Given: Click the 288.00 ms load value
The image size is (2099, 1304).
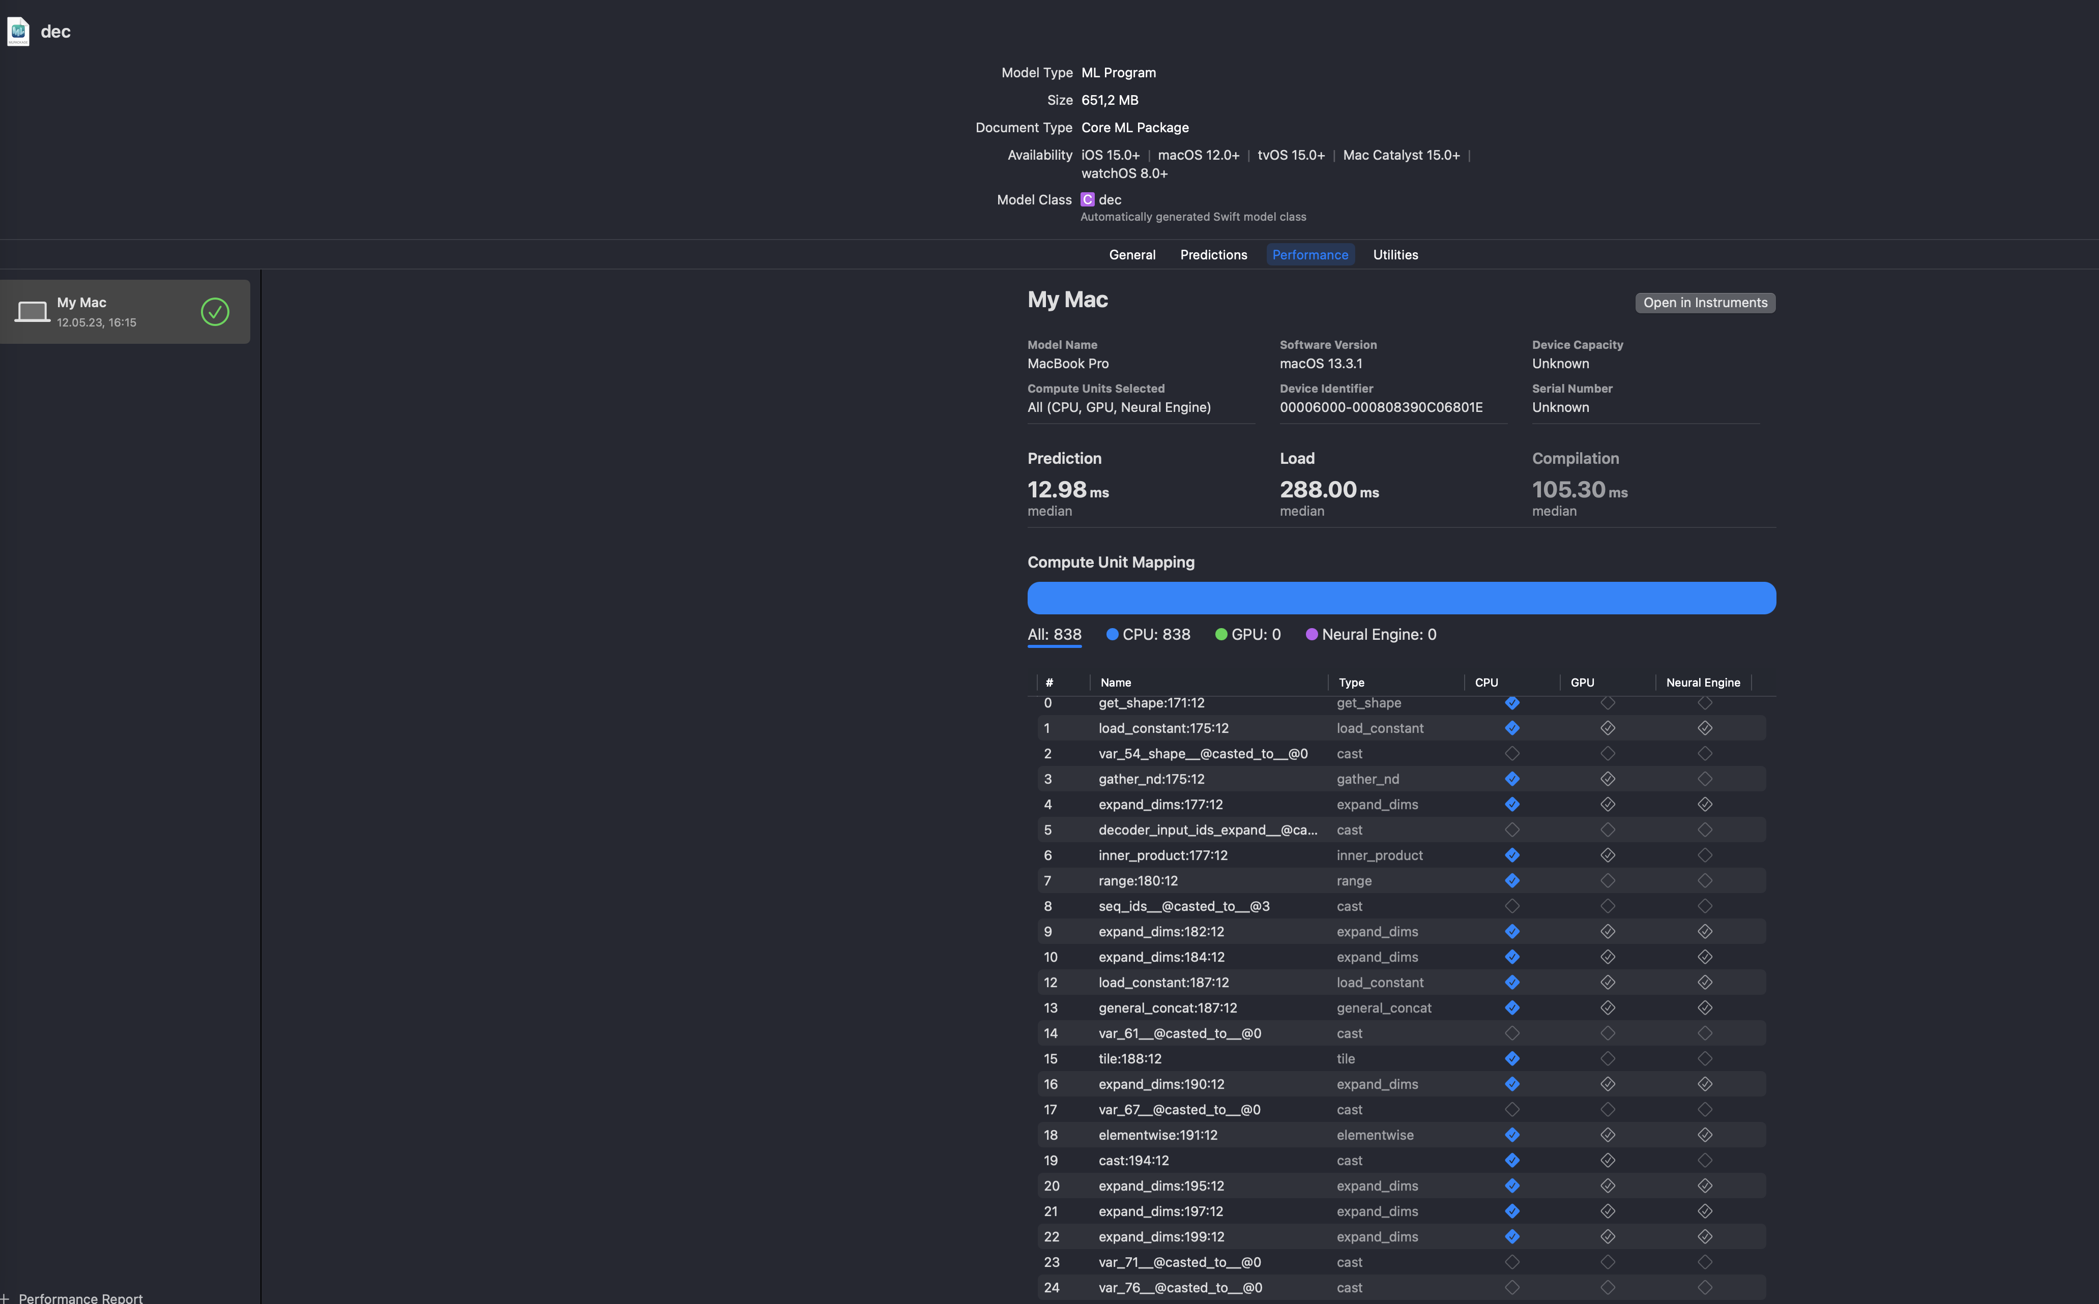Looking at the screenshot, I should pos(1329,490).
